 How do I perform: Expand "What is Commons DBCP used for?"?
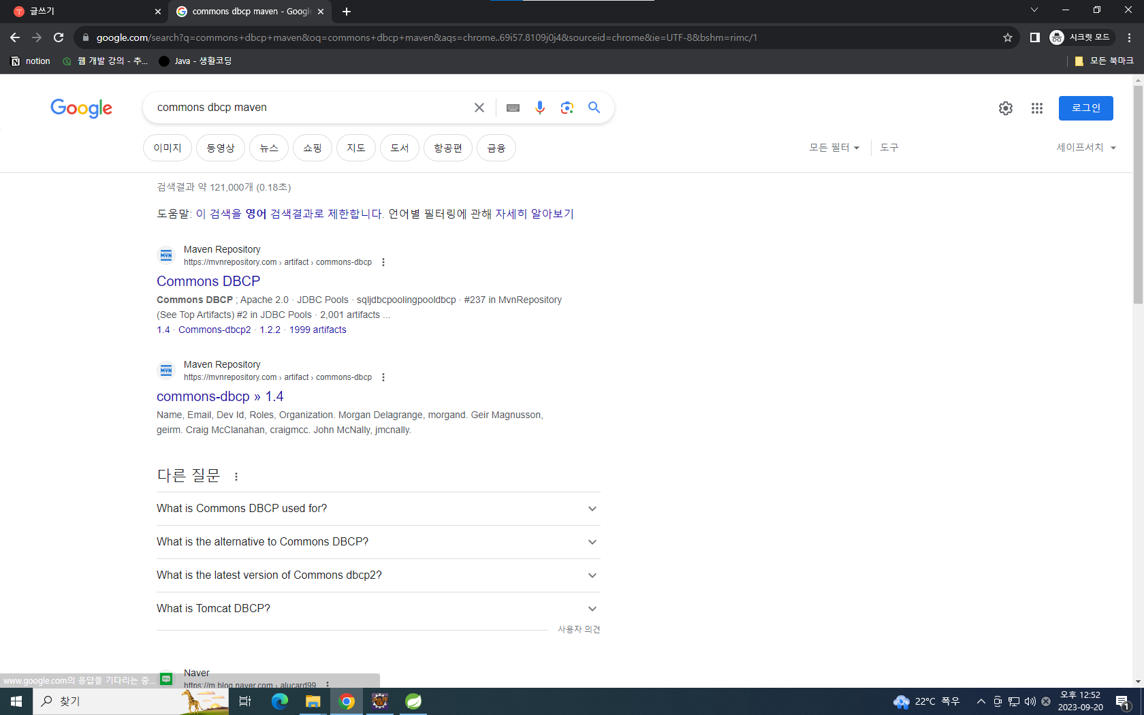[x=379, y=509]
